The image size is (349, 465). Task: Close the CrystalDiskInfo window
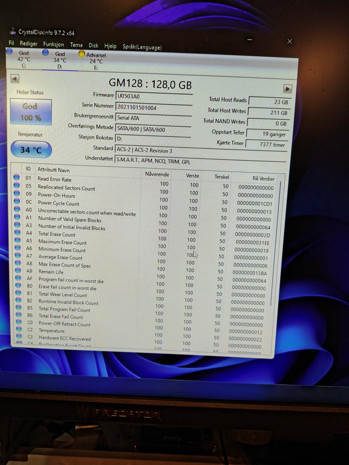pos(289,41)
